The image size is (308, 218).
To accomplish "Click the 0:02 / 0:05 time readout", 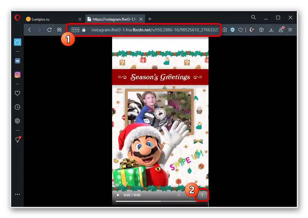I will pos(132,195).
